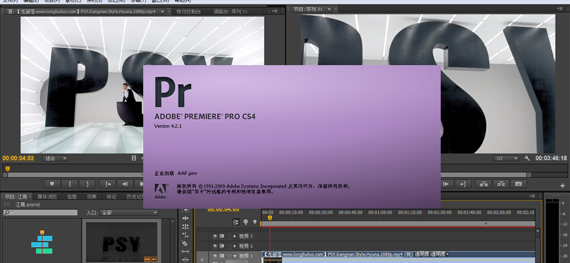
Task: Select the Rate Stretch tool
Action: (x=186, y=235)
